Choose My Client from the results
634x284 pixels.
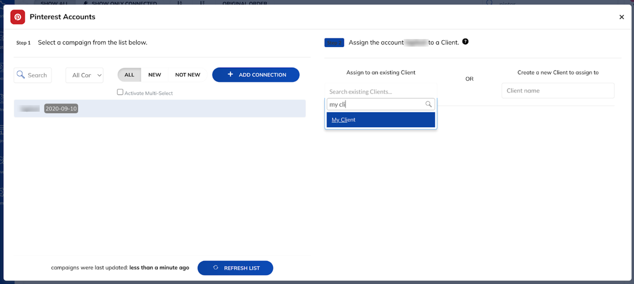380,120
